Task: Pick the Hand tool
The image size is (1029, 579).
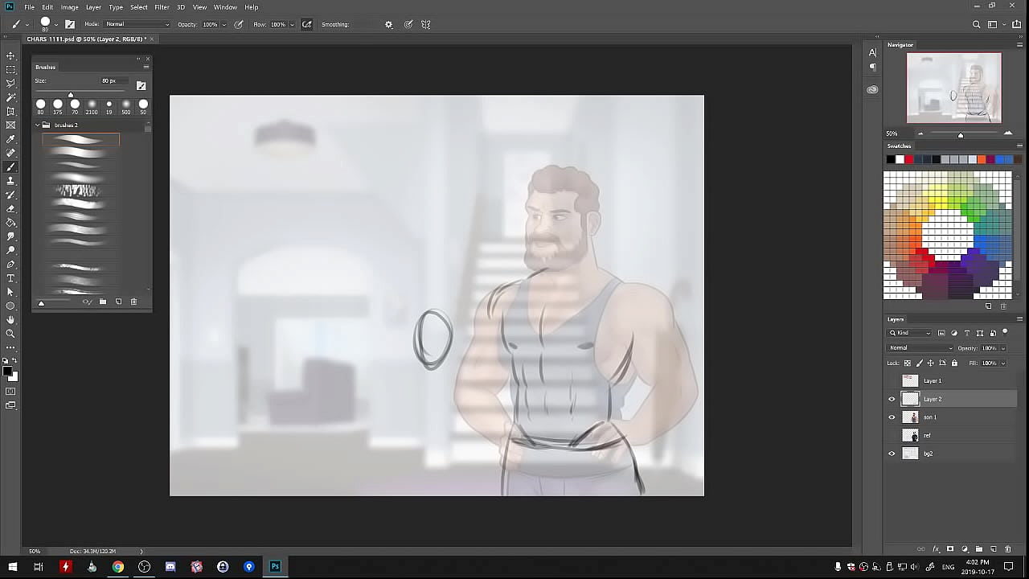Action: 10,320
